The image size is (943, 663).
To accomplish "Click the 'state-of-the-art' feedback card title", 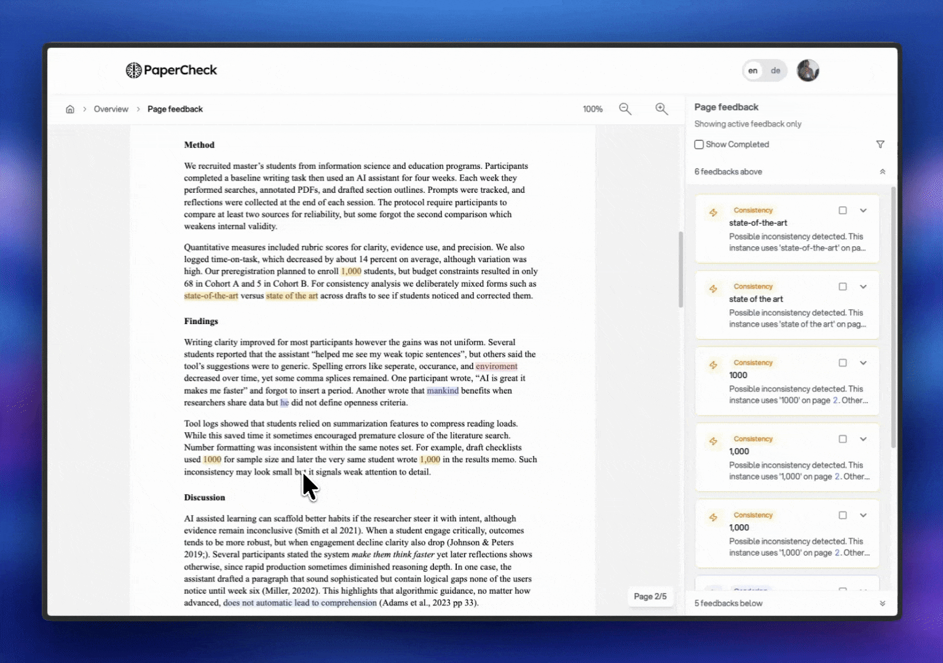I will coord(758,223).
